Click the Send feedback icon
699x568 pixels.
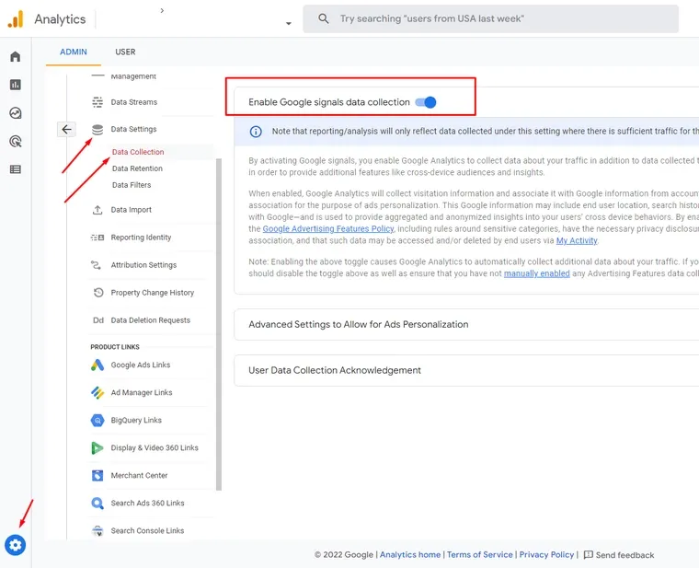click(x=589, y=554)
